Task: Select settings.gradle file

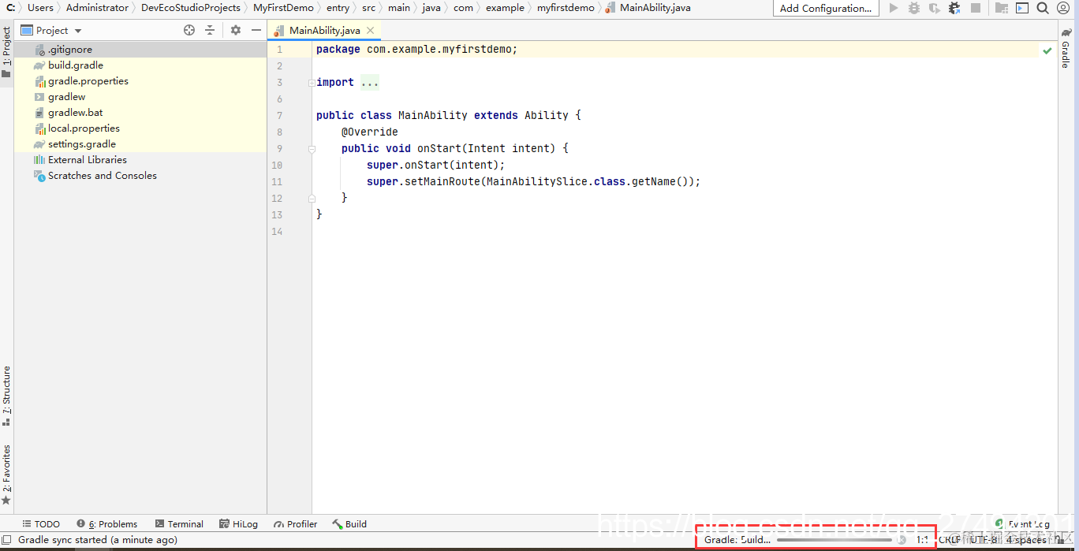Action: coord(140,144)
